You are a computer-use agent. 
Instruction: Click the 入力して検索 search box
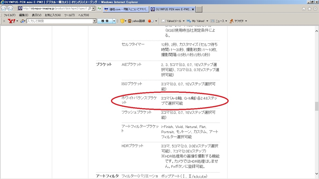[60, 21]
